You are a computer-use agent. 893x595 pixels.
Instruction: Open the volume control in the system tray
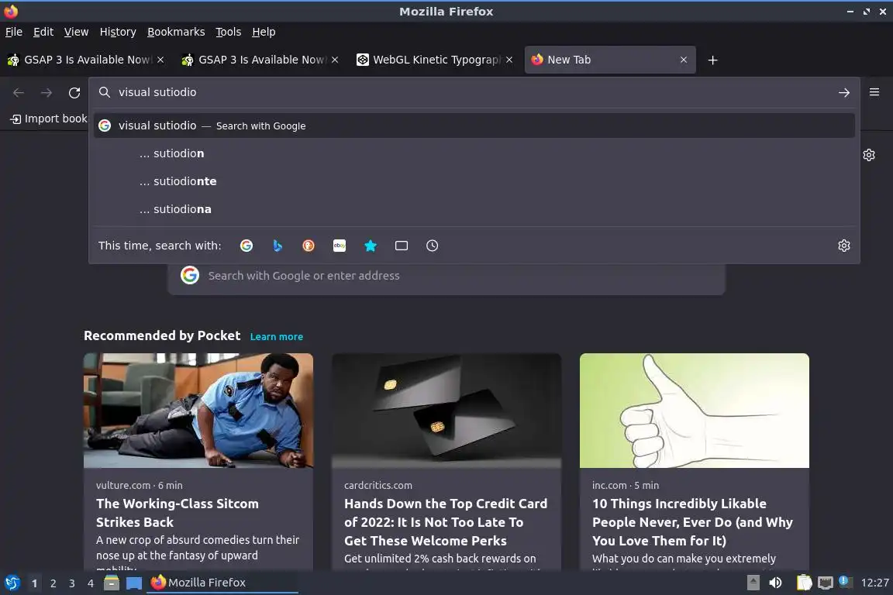point(775,583)
